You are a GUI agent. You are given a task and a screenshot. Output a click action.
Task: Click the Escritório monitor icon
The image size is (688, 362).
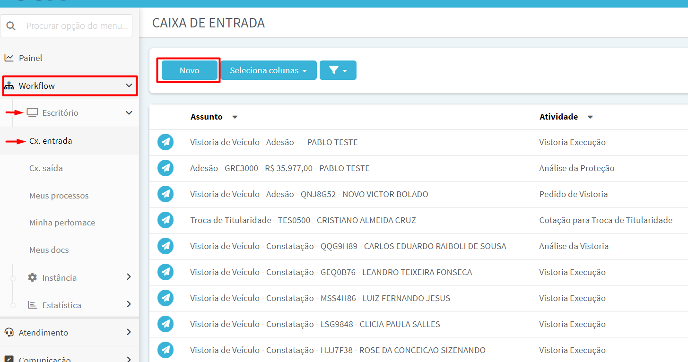tap(32, 113)
